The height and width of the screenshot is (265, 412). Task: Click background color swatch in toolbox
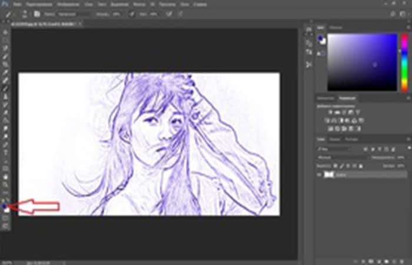[7, 210]
